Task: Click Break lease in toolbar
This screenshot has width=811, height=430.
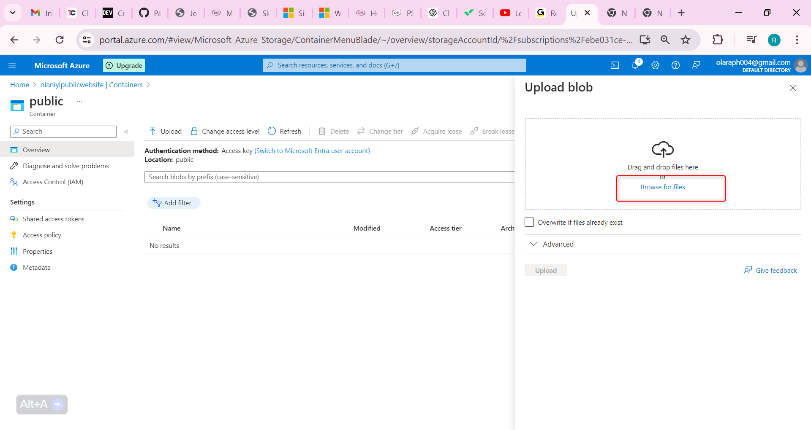Action: pos(493,132)
